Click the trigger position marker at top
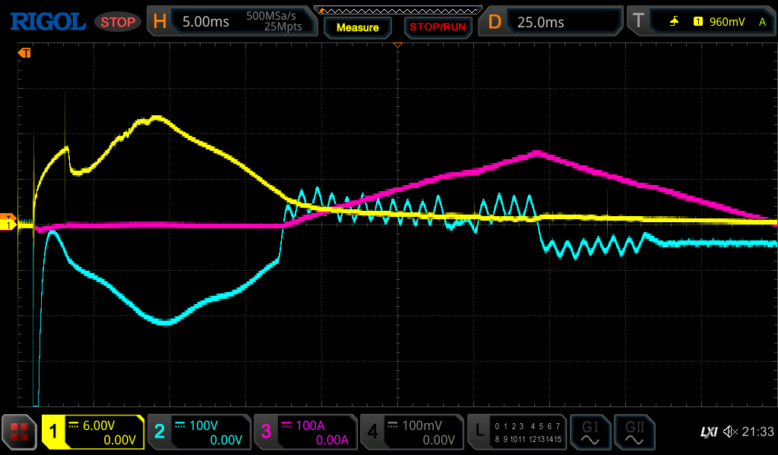 pyautogui.click(x=397, y=46)
